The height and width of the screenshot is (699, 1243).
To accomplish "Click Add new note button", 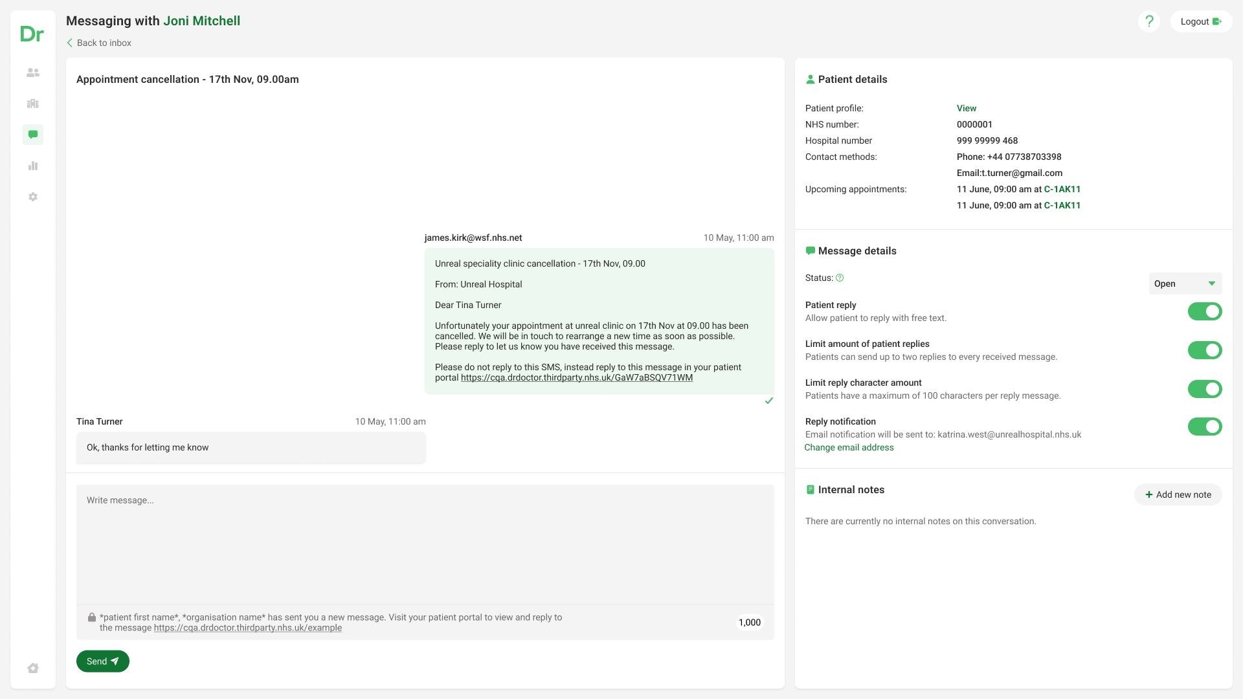I will pyautogui.click(x=1178, y=494).
